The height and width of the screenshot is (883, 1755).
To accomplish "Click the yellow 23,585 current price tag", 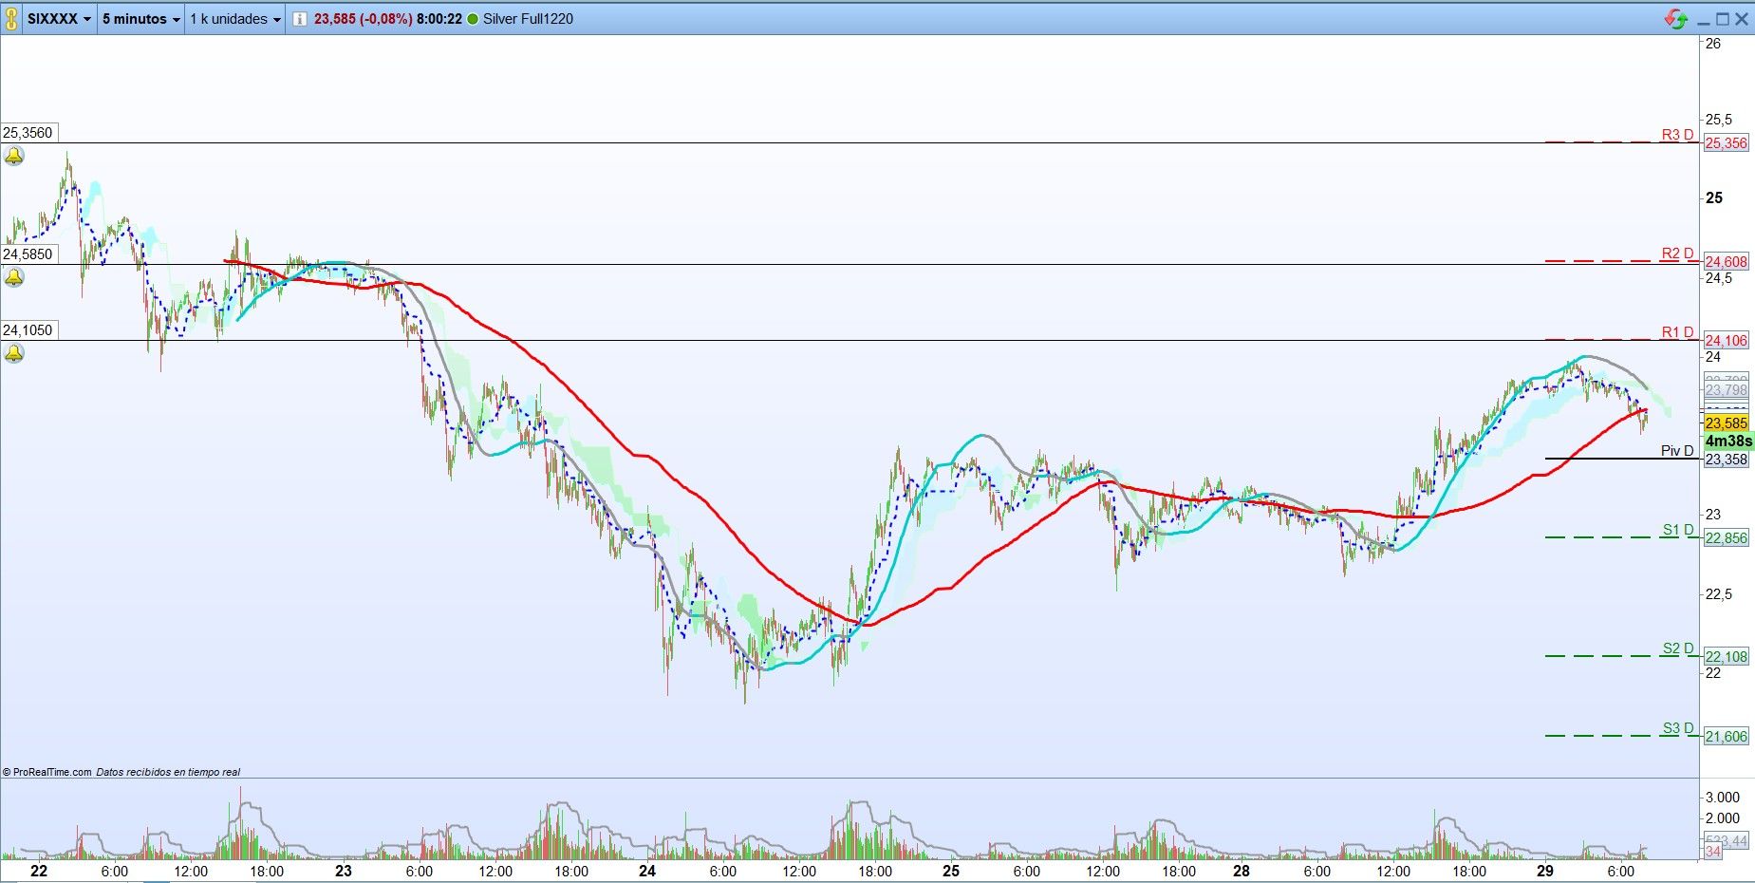I will click(1726, 423).
